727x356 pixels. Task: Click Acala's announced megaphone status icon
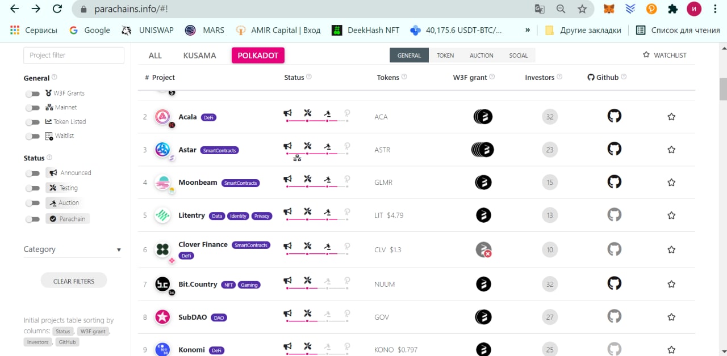[x=288, y=113]
